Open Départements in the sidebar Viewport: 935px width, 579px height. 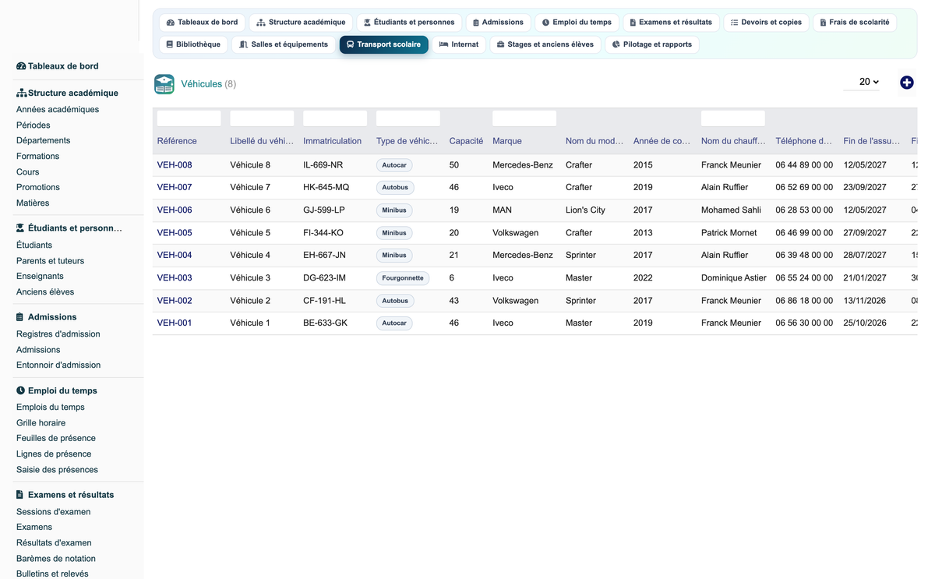tap(44, 140)
